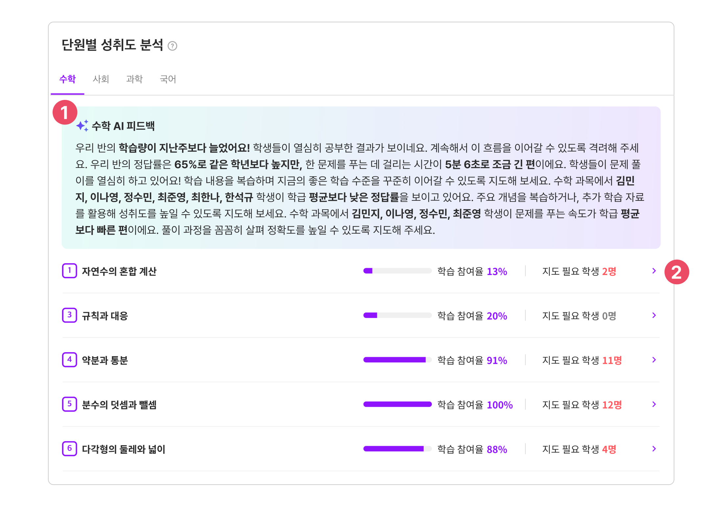Click the help question mark icon
This screenshot has height=506, width=723.
click(172, 46)
